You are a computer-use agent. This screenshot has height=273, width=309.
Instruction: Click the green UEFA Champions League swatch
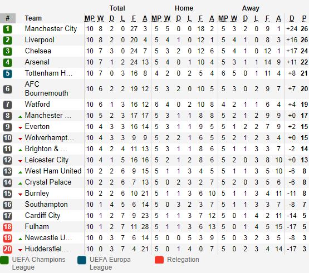pos(4,260)
